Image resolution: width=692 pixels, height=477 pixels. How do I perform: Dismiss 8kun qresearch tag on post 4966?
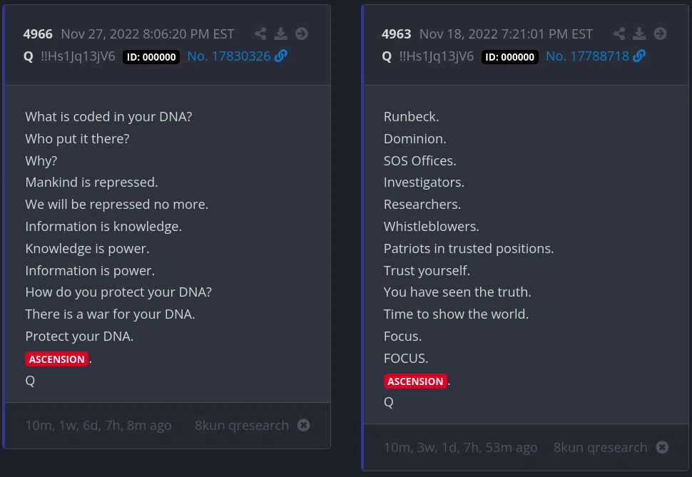pos(304,425)
